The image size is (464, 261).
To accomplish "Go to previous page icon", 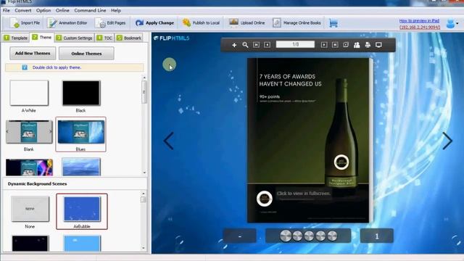I will [267, 45].
